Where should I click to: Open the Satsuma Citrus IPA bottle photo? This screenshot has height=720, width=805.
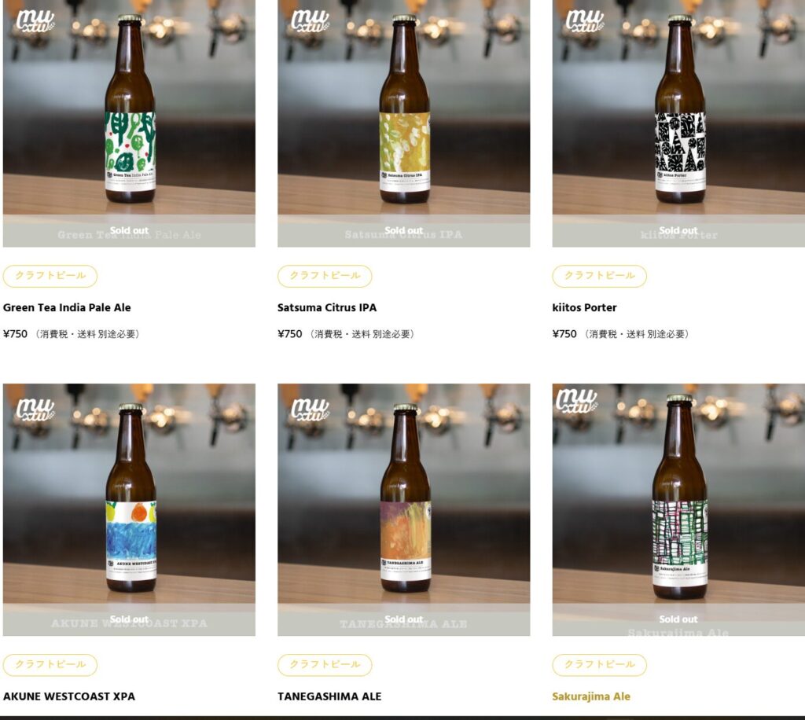tap(403, 123)
